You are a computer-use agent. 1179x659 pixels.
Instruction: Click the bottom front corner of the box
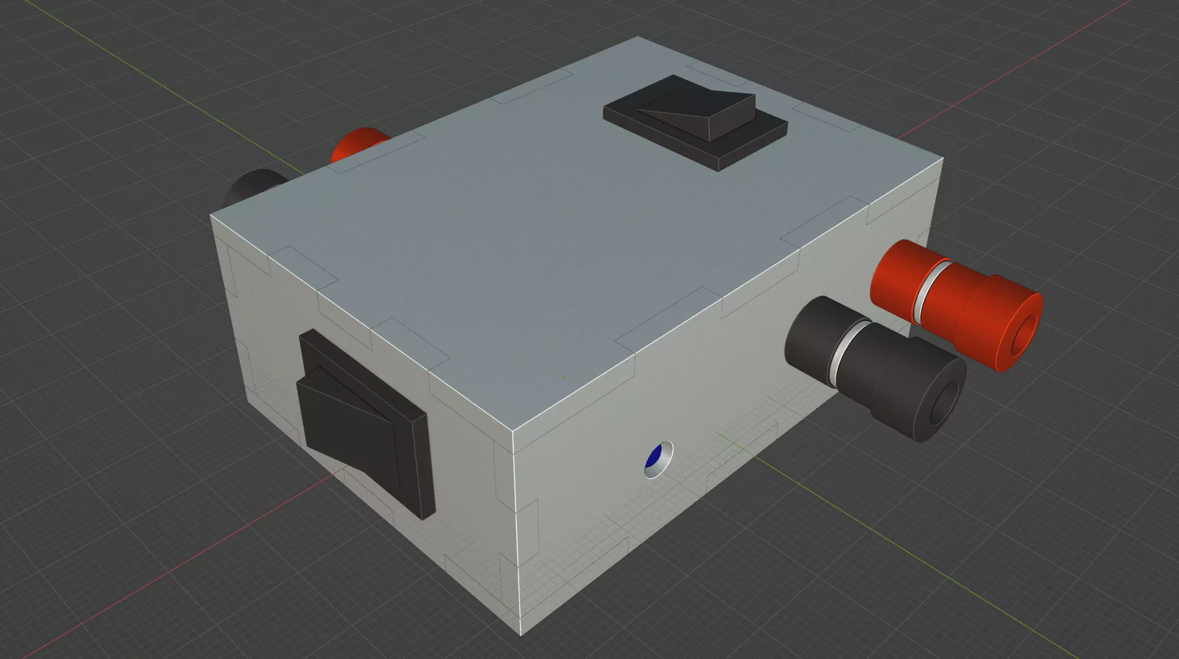(x=522, y=634)
